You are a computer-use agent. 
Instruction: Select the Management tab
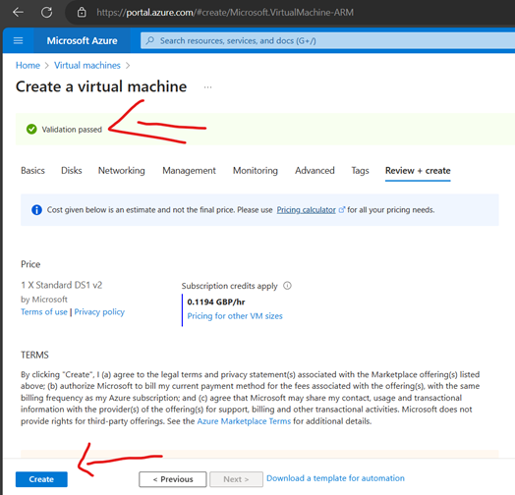[189, 171]
